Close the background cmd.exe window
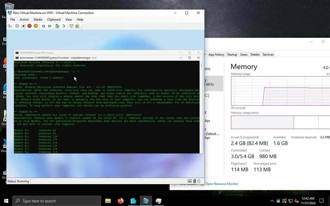Screen dimensions: 330x206 (198, 53)
